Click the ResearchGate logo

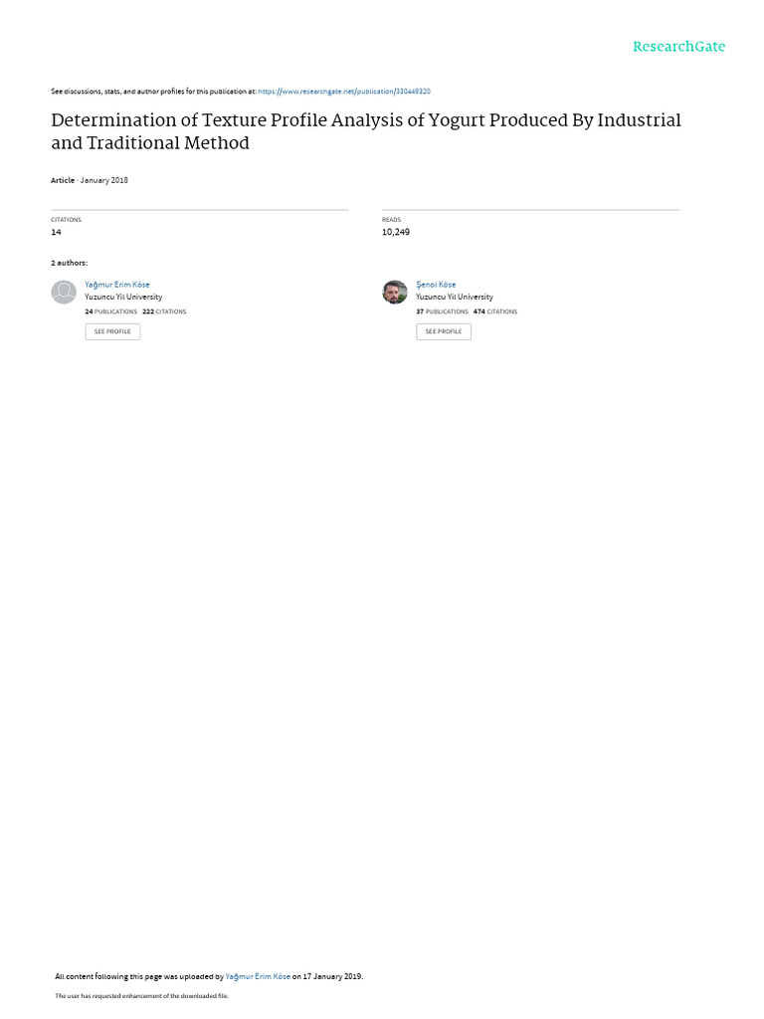coord(678,47)
